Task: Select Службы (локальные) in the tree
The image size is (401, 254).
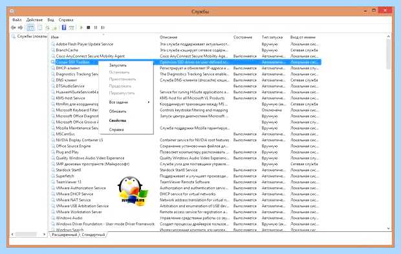Action: pyautogui.click(x=32, y=36)
